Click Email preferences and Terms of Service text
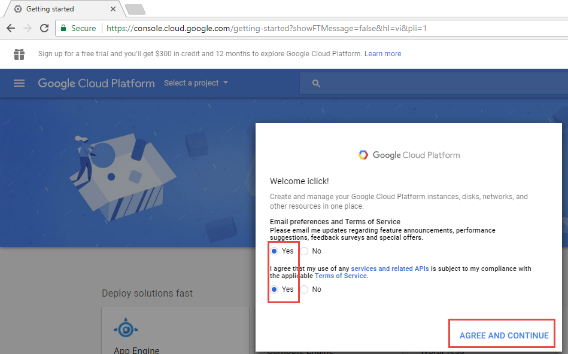The image size is (568, 354). (335, 221)
